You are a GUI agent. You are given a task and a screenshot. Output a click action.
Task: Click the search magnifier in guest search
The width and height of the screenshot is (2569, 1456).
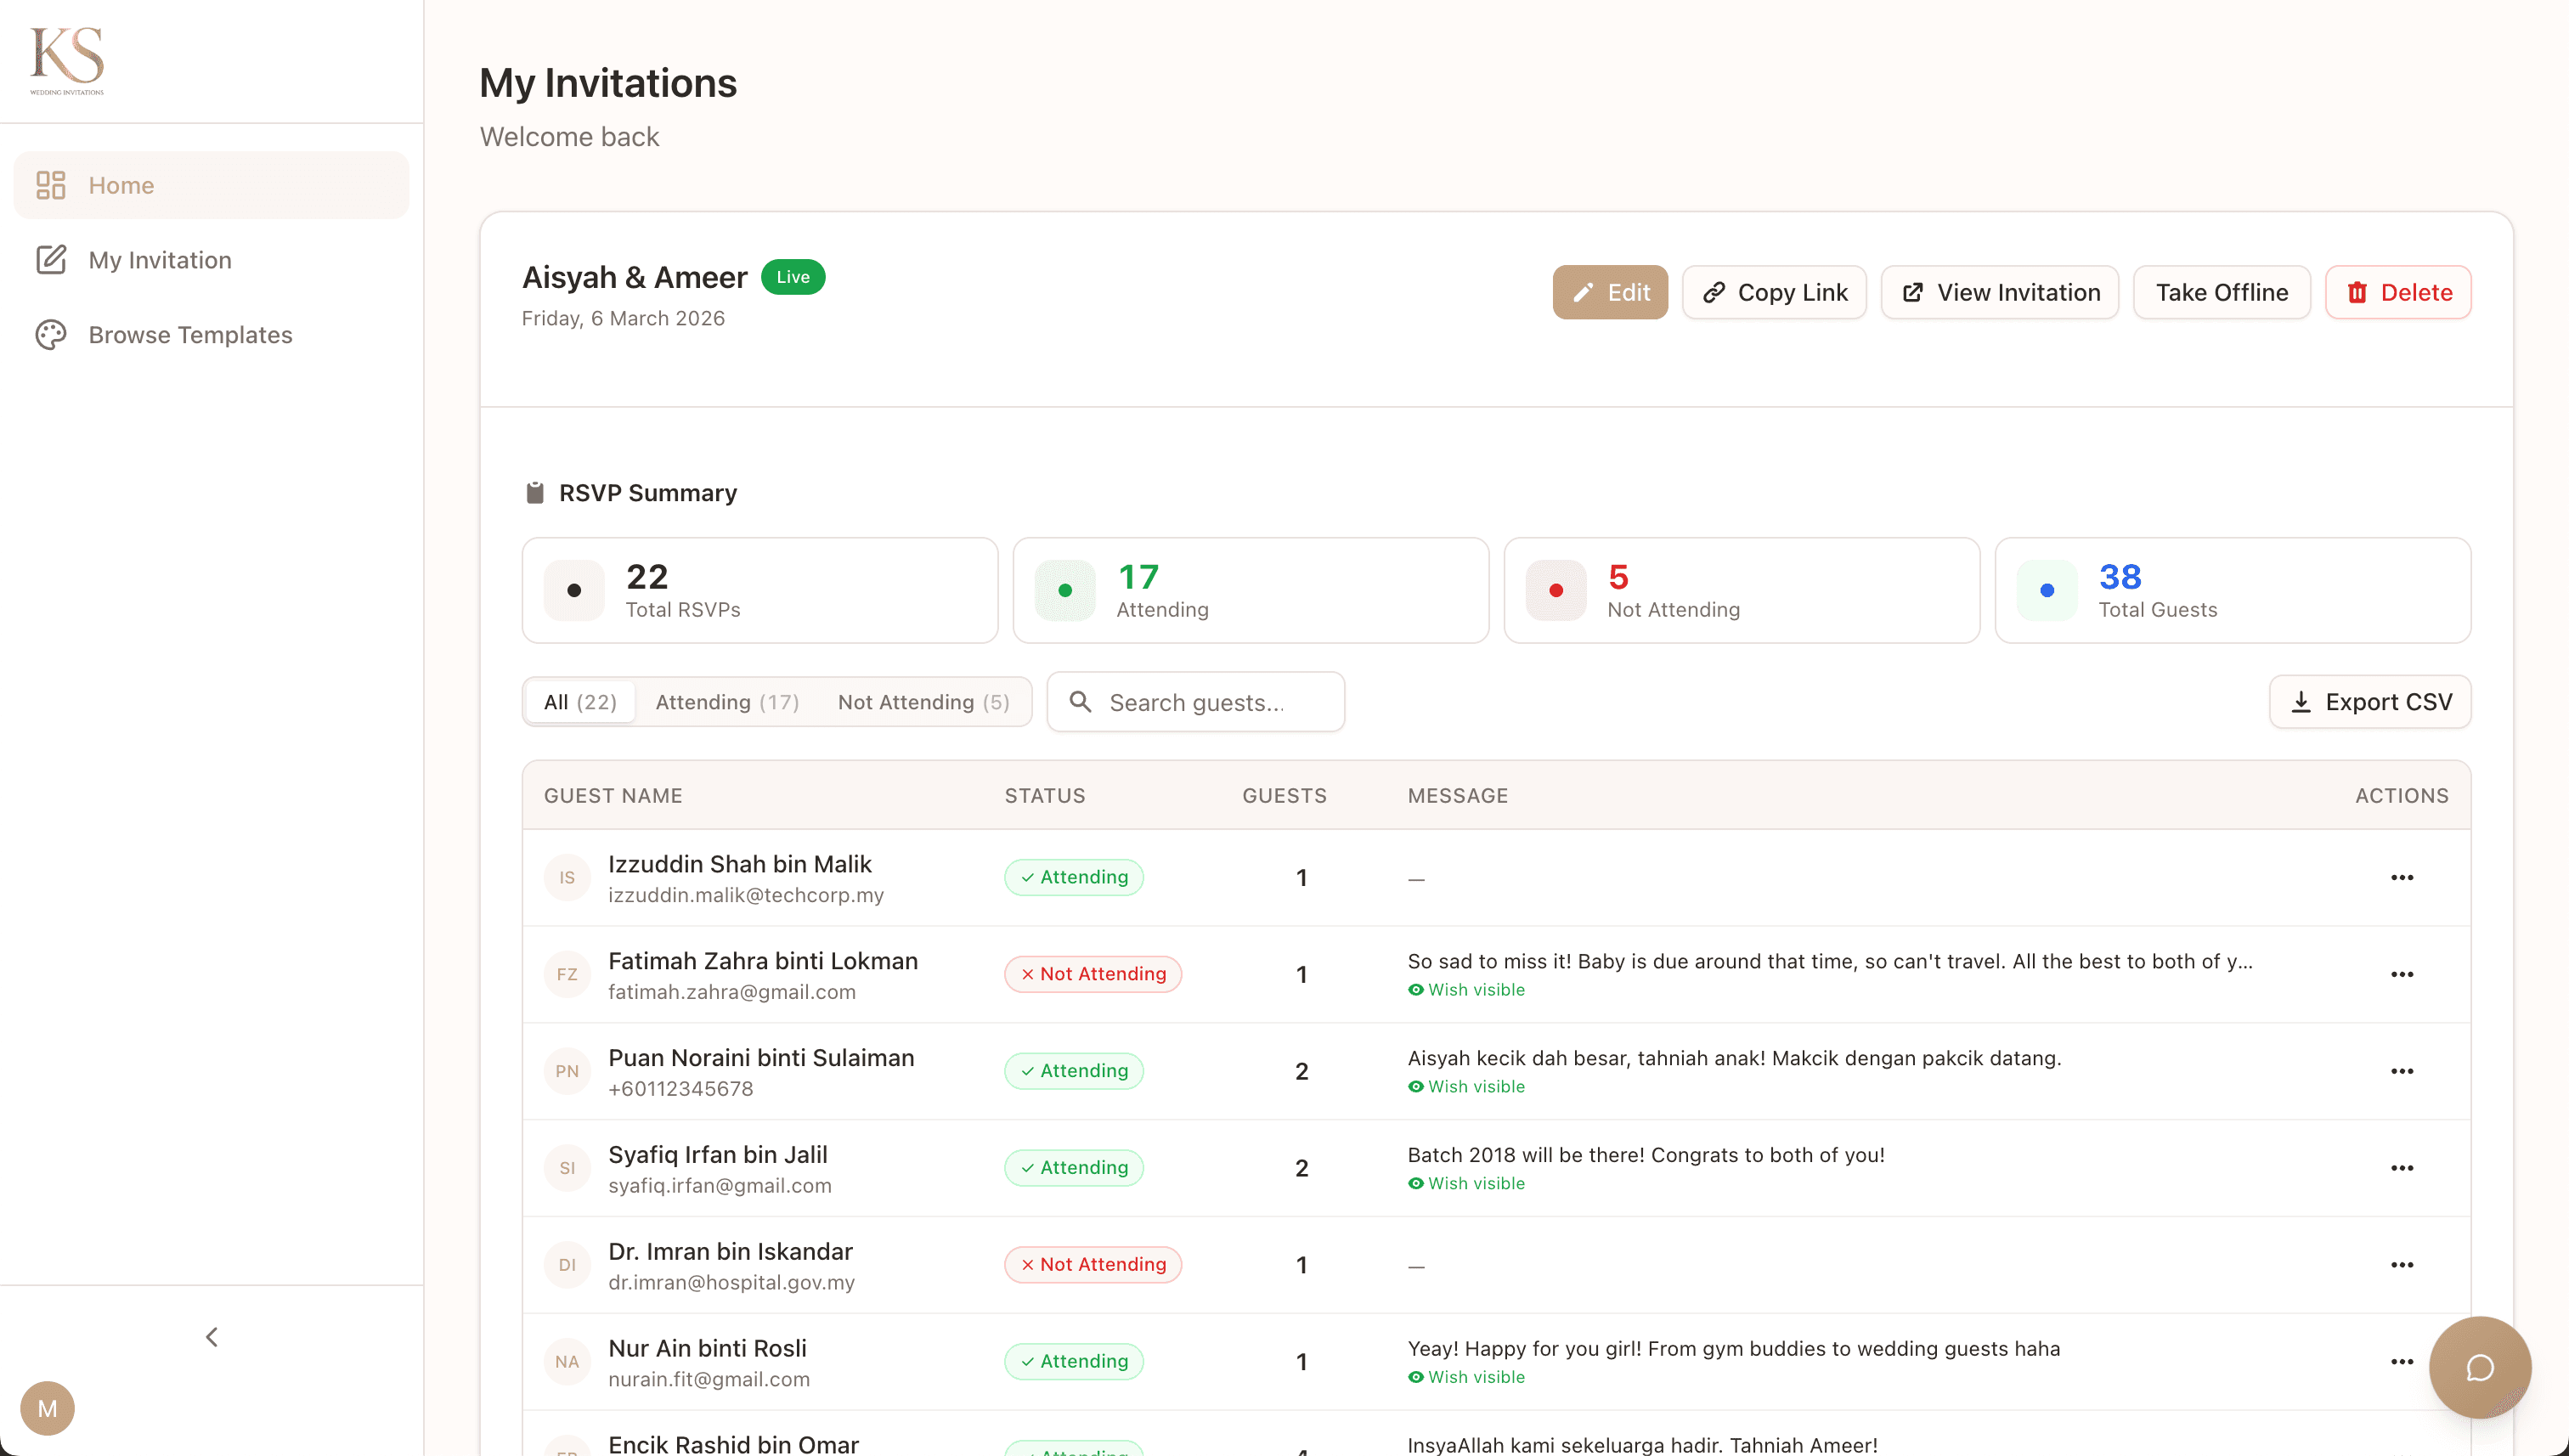coord(1081,702)
